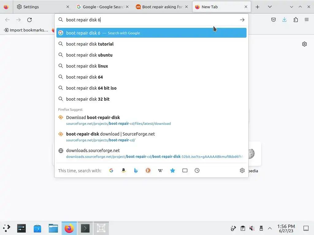Choose suggestion boot repair disk tutorial
Viewport: 314px width, 235px height.
pyautogui.click(x=151, y=44)
